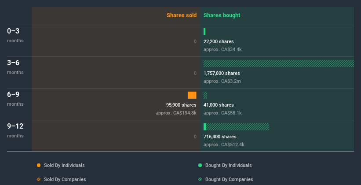Click the 6–9 months small striped bought bar
This screenshot has width=361, height=185.
click(x=205, y=95)
